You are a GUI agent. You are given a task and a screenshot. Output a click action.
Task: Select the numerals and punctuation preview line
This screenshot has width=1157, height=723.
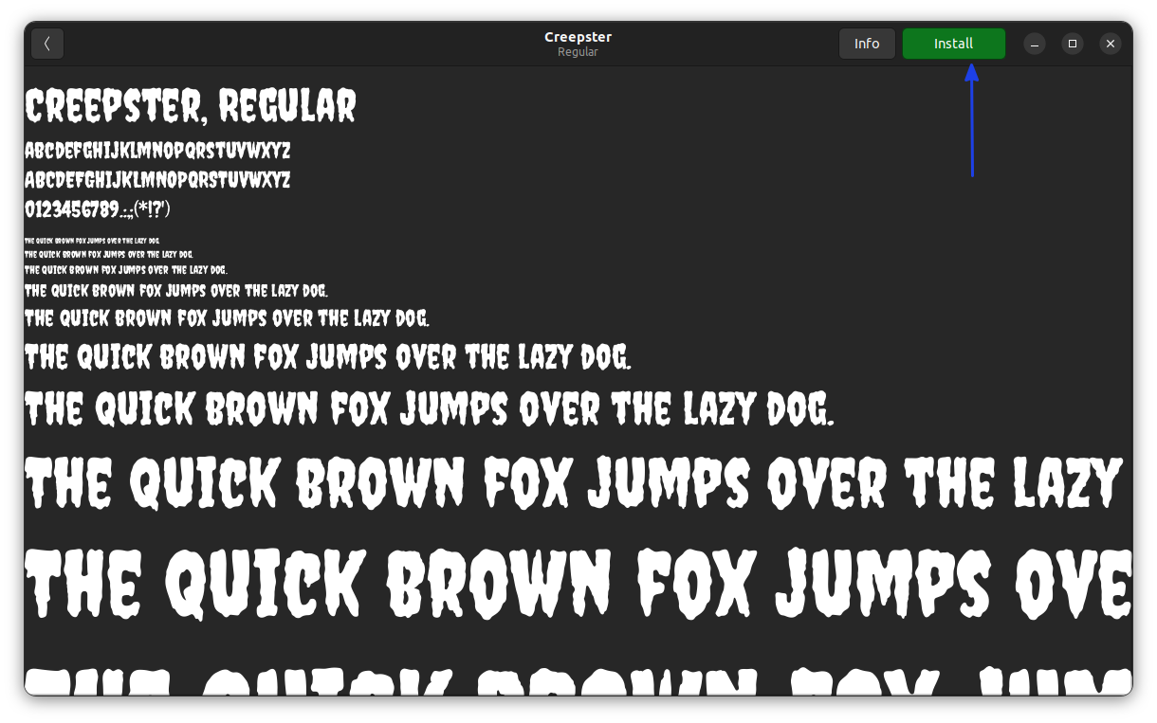[98, 209]
